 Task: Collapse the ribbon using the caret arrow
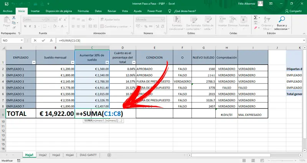click(303, 34)
